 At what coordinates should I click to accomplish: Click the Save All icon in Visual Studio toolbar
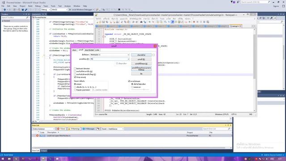click(26, 9)
